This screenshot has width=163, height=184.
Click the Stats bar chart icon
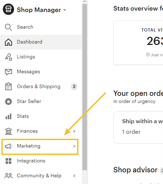tap(8, 116)
